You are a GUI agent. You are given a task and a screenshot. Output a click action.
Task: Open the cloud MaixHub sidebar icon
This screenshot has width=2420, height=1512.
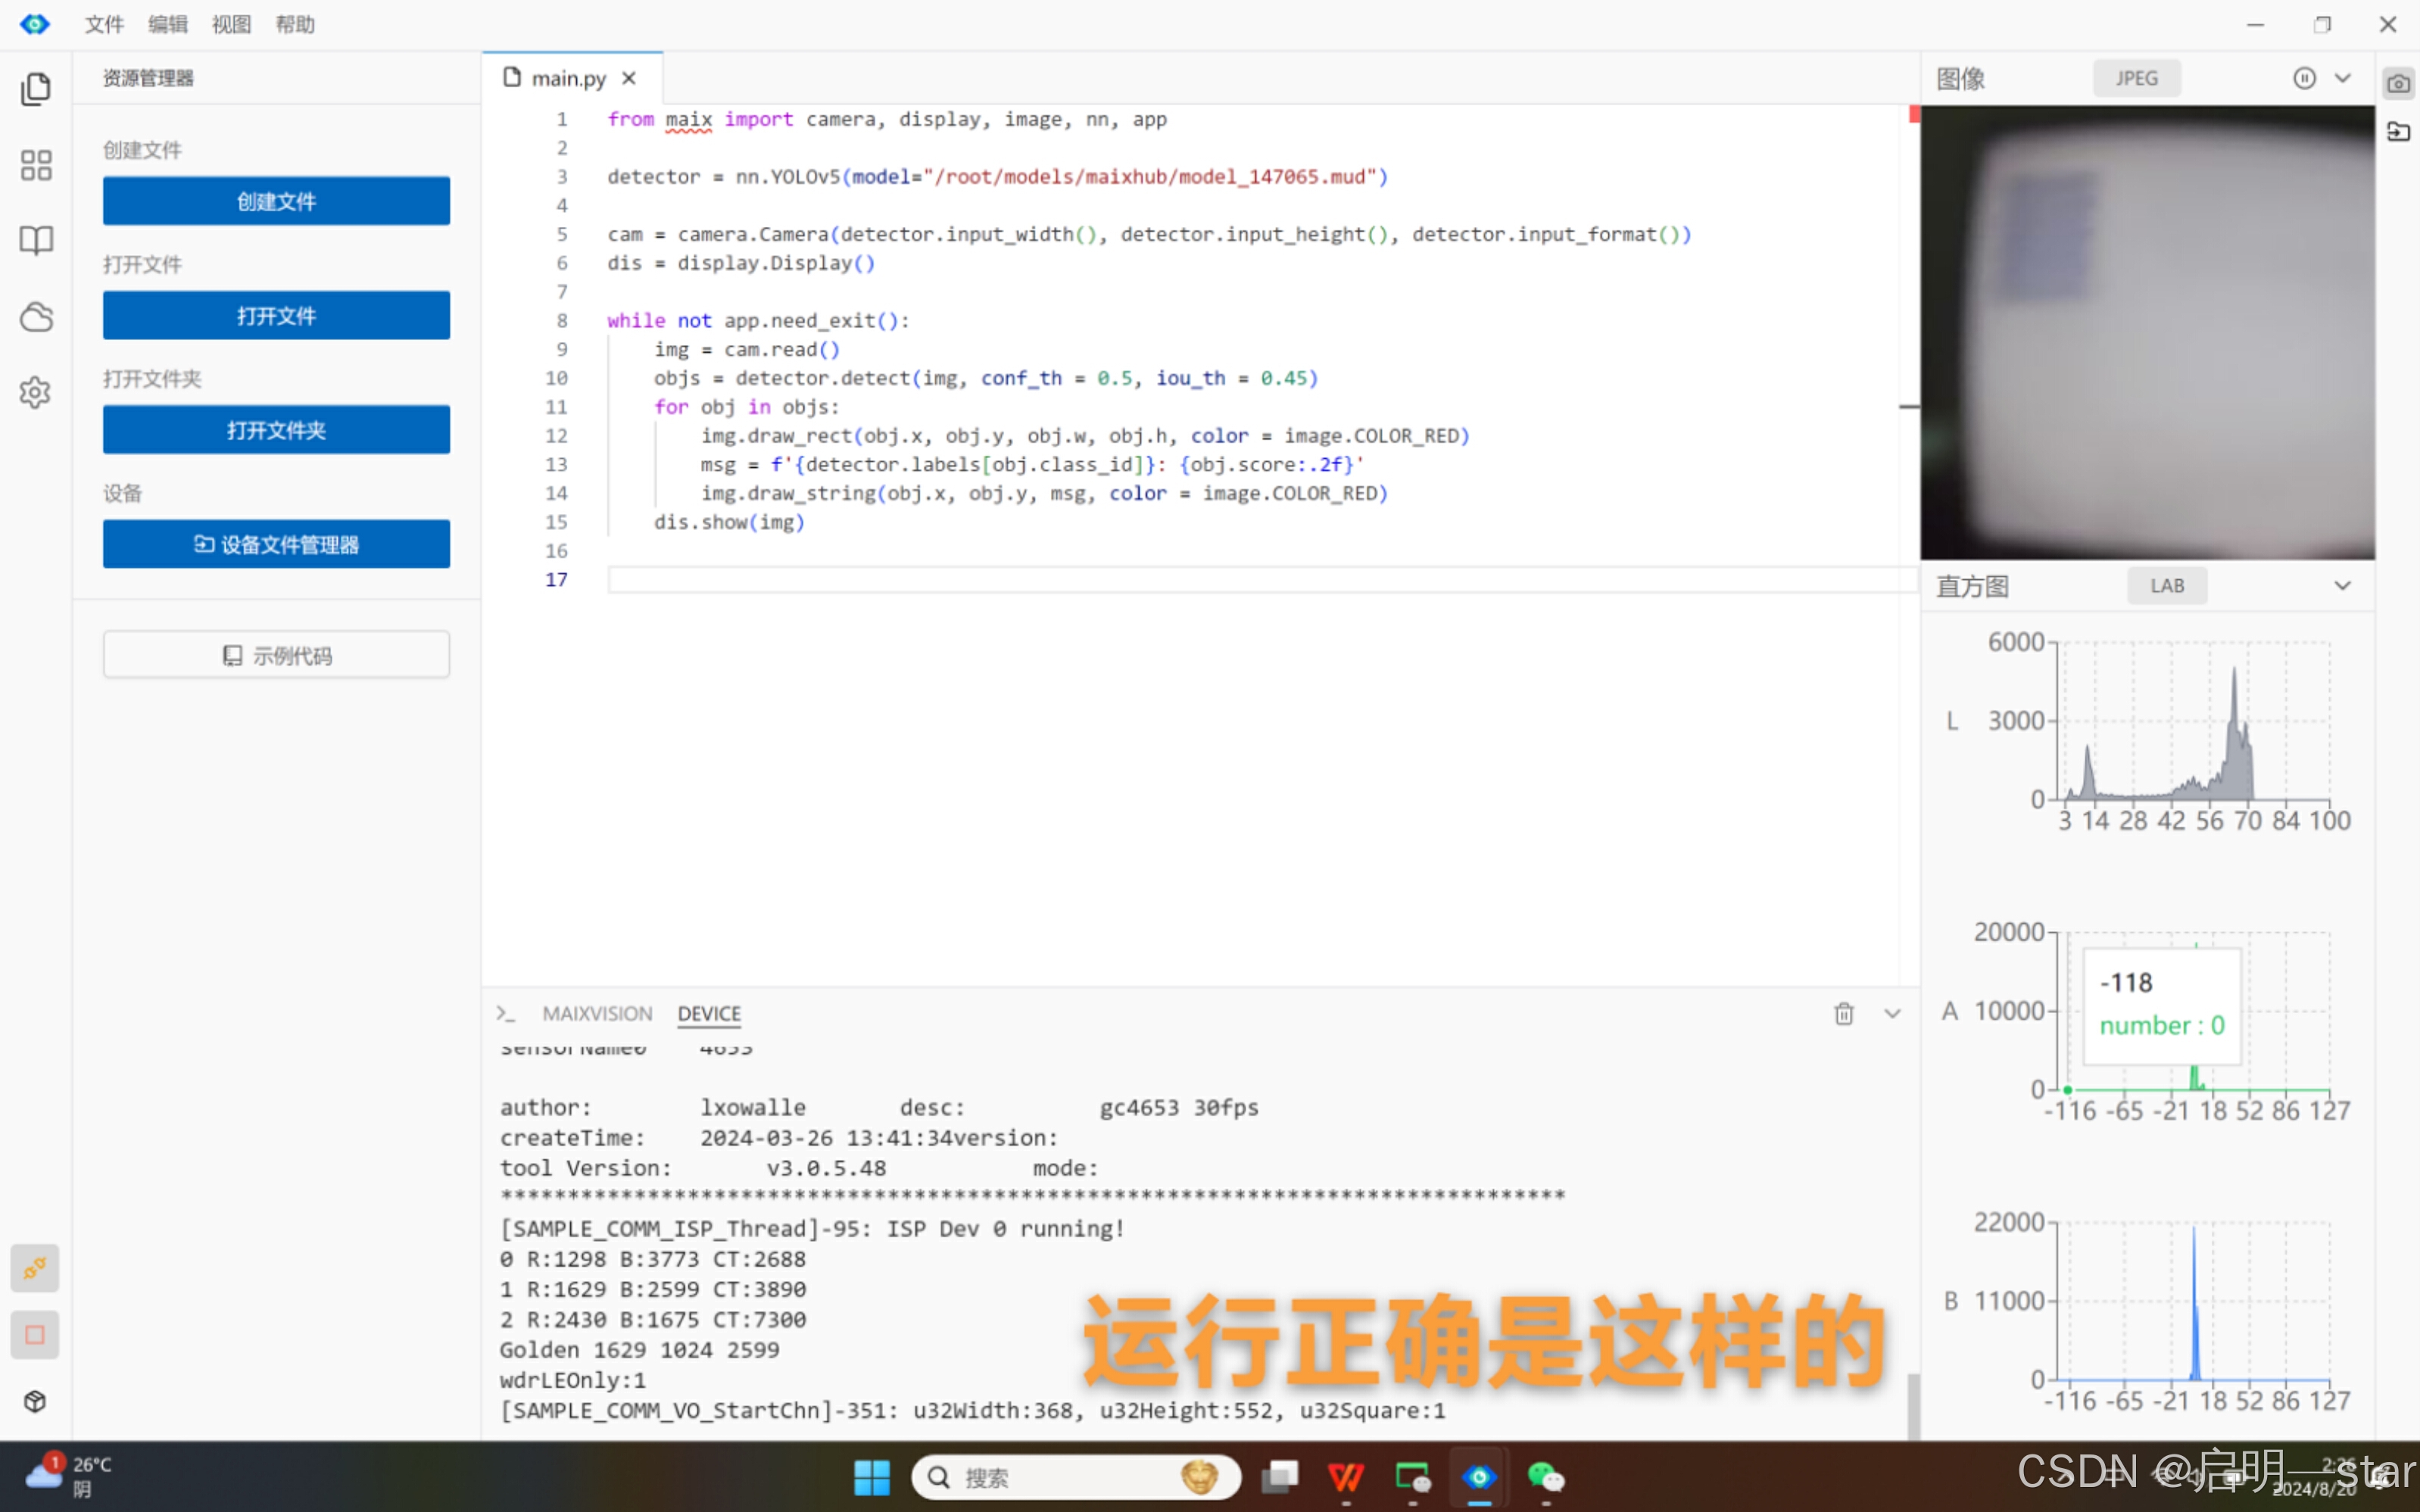[x=36, y=317]
